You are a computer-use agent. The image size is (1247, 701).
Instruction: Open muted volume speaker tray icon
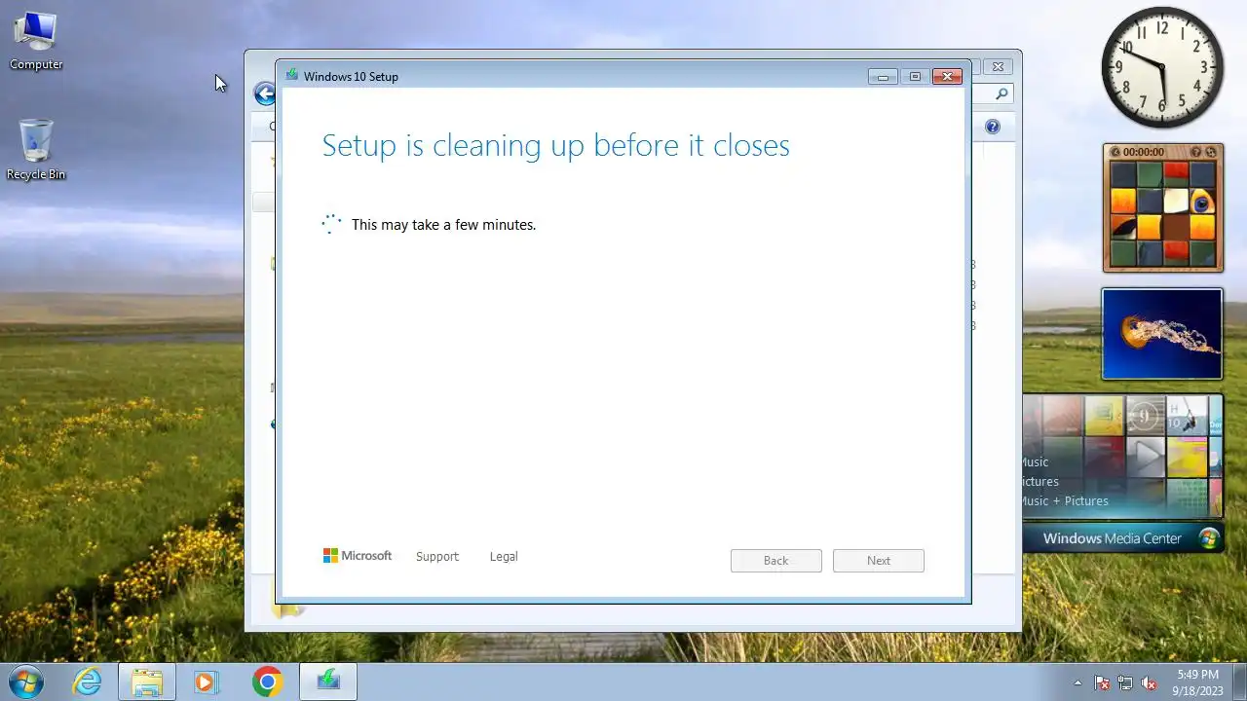pos(1149,683)
